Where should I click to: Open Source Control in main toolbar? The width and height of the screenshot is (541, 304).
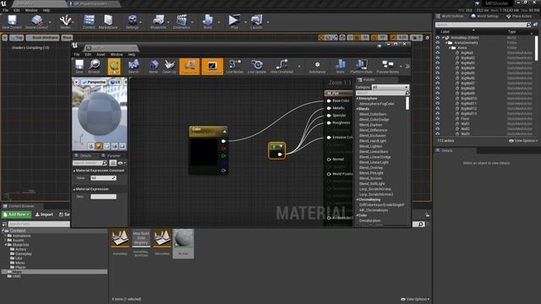pos(36,22)
